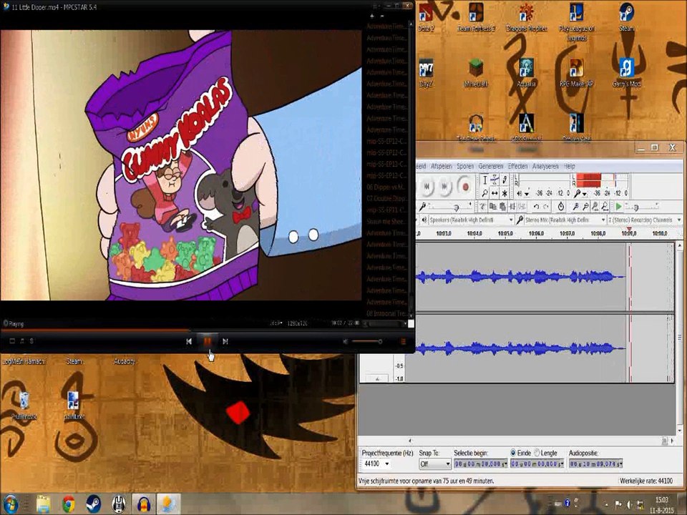Open recording meter microphone dropdown arrow
Viewport: 687px width, 515px height.
pyautogui.click(x=584, y=194)
